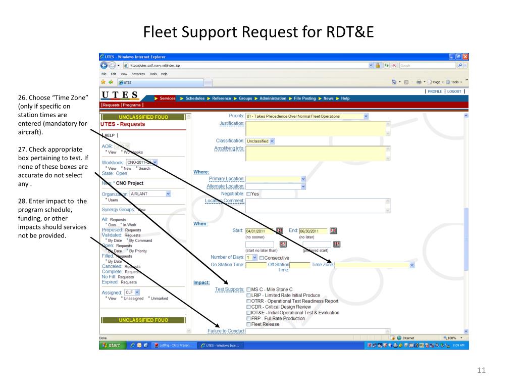The image size is (517, 388).
Task: Click the browser Back arrow button
Action: (x=104, y=65)
